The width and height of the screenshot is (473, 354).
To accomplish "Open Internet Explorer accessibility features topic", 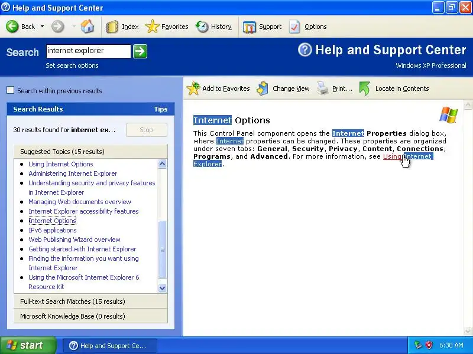I will tap(83, 211).
